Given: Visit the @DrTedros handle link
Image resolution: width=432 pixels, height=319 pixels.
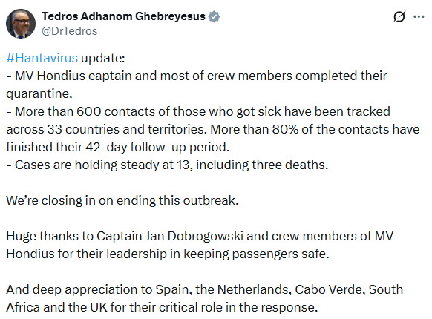Looking at the screenshot, I should click(70, 31).
